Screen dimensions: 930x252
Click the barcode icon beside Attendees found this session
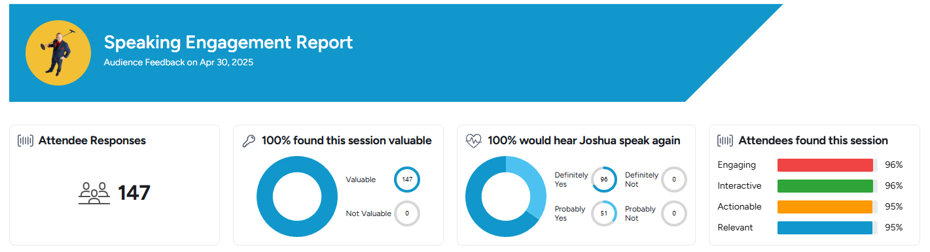(725, 140)
